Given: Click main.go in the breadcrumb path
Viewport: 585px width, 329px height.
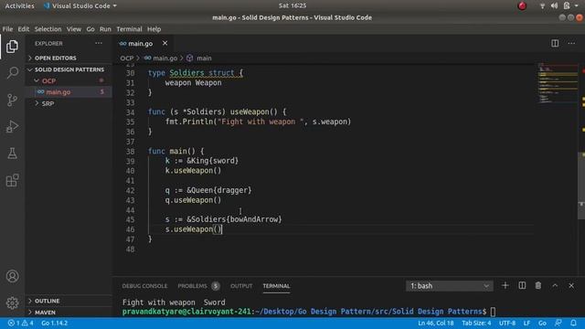Looking at the screenshot, I should [x=161, y=58].
